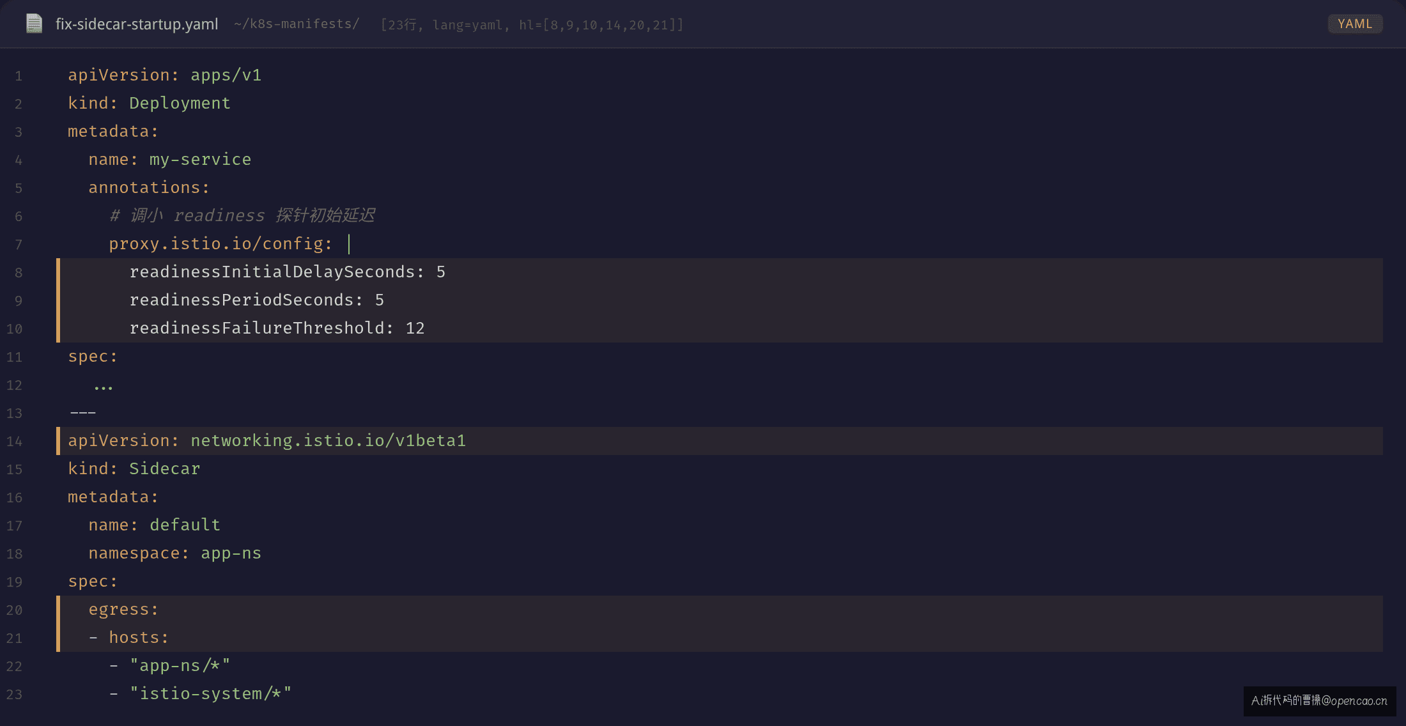This screenshot has height=726, width=1406.
Task: Click the '...' placeholder on line 12
Action: point(103,386)
